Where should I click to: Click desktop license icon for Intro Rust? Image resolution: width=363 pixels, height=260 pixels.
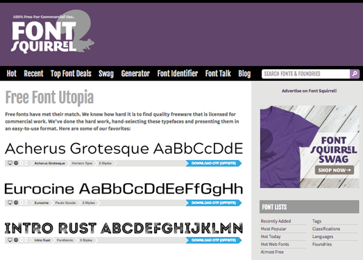pyautogui.click(x=10, y=240)
